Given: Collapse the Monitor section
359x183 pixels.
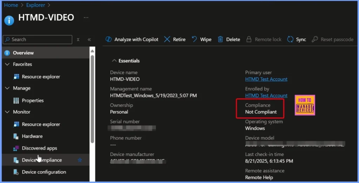Looking at the screenshot, I should point(7,112).
